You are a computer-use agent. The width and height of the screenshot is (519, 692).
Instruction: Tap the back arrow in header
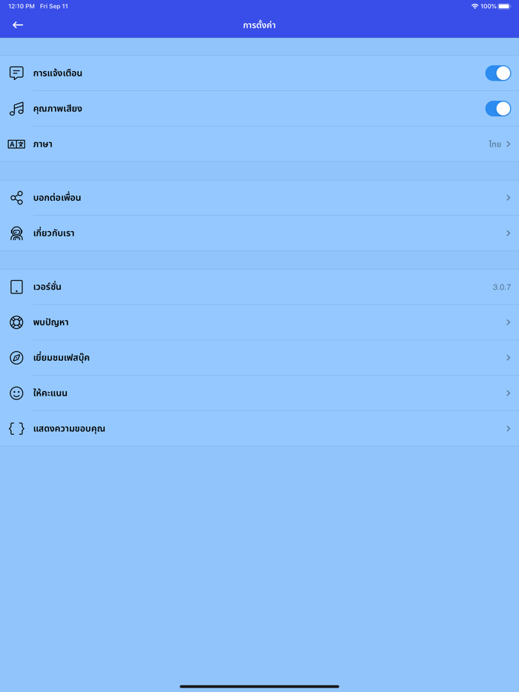point(18,25)
